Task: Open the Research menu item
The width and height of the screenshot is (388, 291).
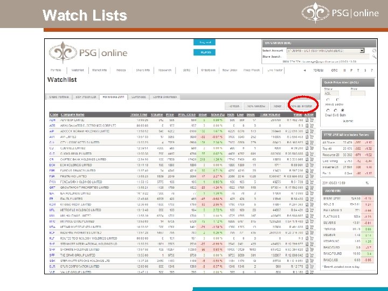Action: pos(165,70)
